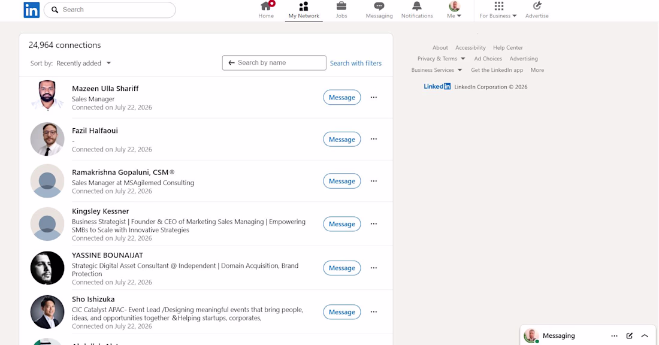Click the Search with filters link
659x345 pixels.
[355, 63]
